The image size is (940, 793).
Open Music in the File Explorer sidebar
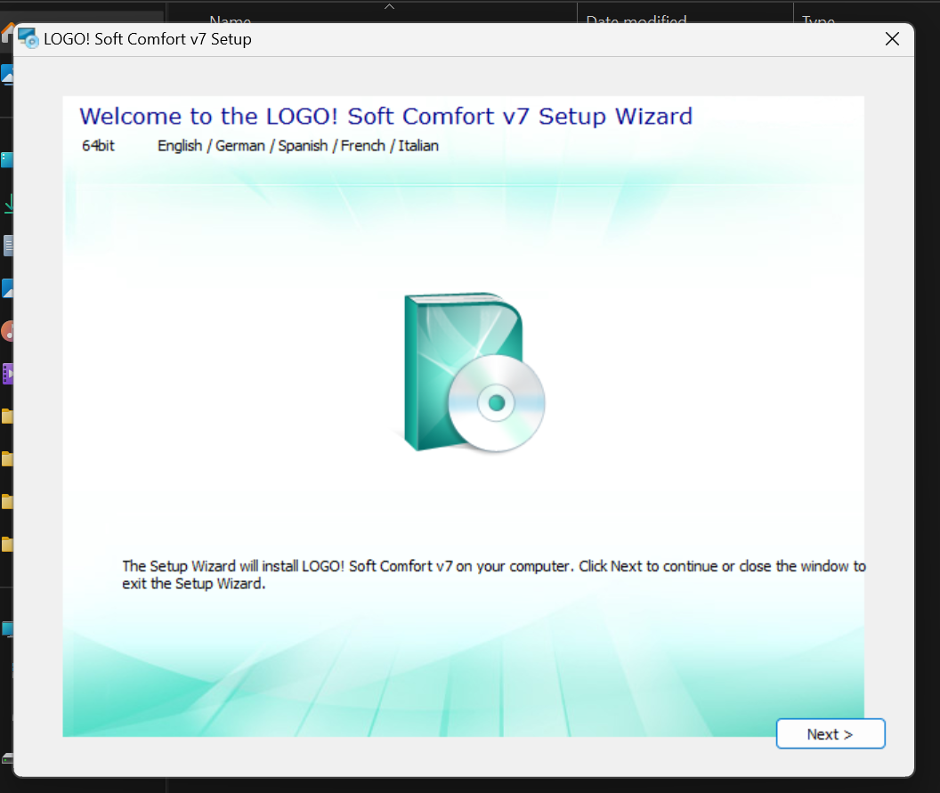coord(8,331)
